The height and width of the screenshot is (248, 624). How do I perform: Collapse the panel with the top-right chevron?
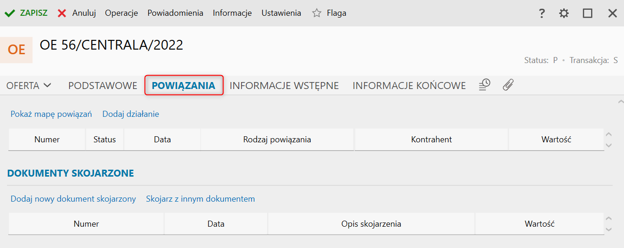[621, 101]
